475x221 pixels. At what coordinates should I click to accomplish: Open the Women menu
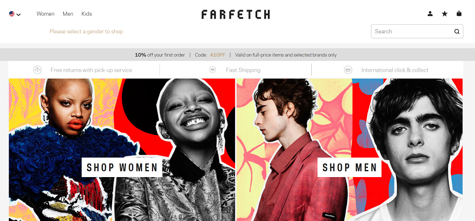pyautogui.click(x=45, y=14)
